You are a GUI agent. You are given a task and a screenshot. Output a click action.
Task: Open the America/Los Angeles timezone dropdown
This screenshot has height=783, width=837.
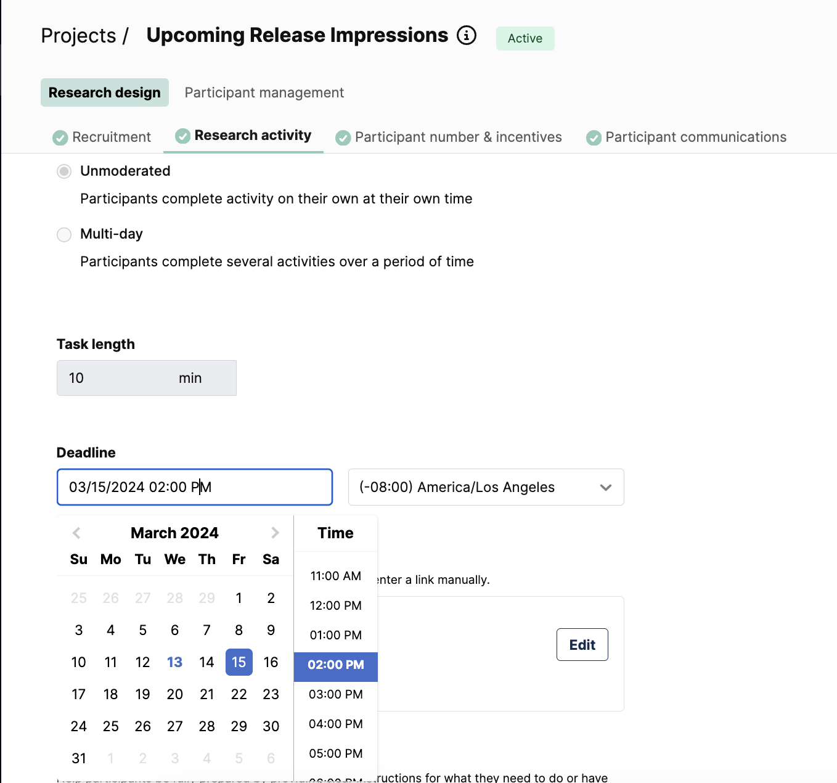(486, 487)
